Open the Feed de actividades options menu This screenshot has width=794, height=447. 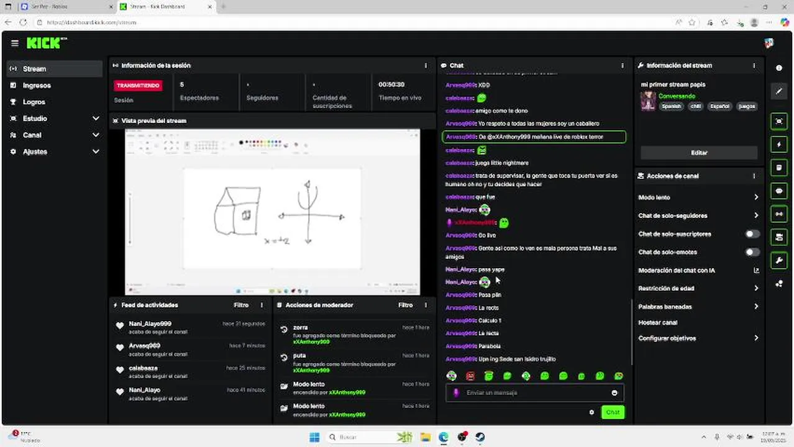262,305
